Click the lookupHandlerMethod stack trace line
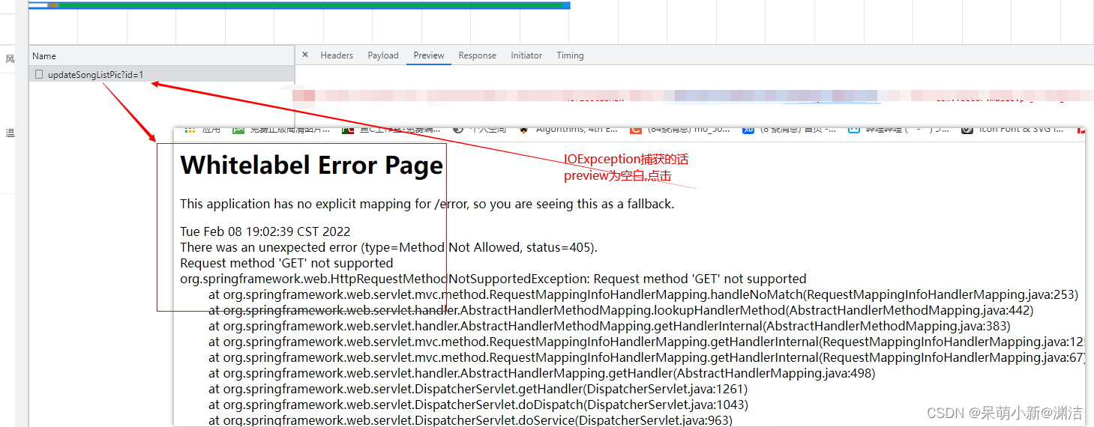 pyautogui.click(x=621, y=310)
